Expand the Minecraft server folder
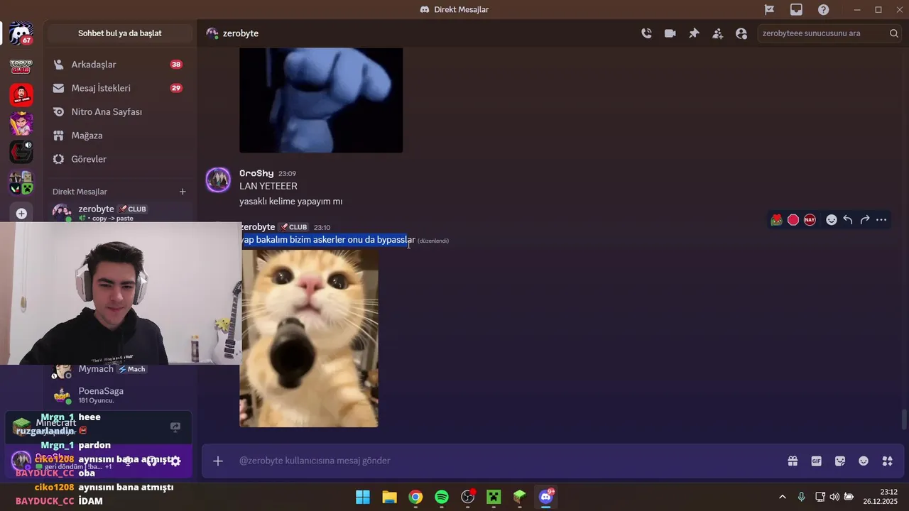 (21, 182)
